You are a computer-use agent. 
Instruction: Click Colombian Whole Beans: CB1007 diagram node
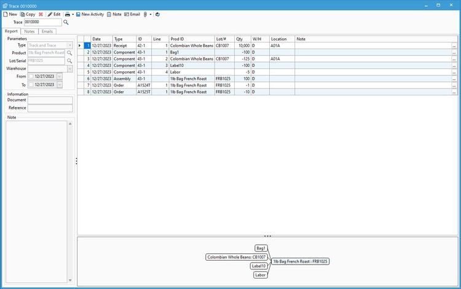[237, 257]
